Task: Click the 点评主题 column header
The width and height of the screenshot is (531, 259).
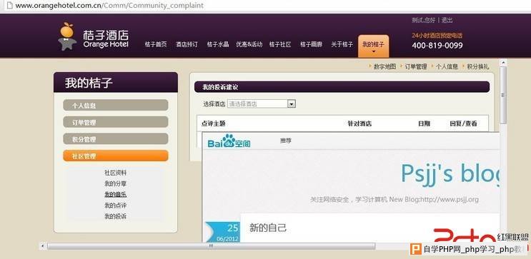Action: point(214,123)
